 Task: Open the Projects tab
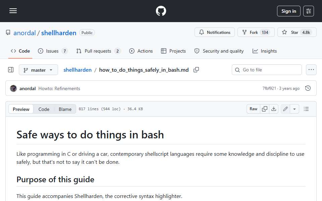pos(173,51)
